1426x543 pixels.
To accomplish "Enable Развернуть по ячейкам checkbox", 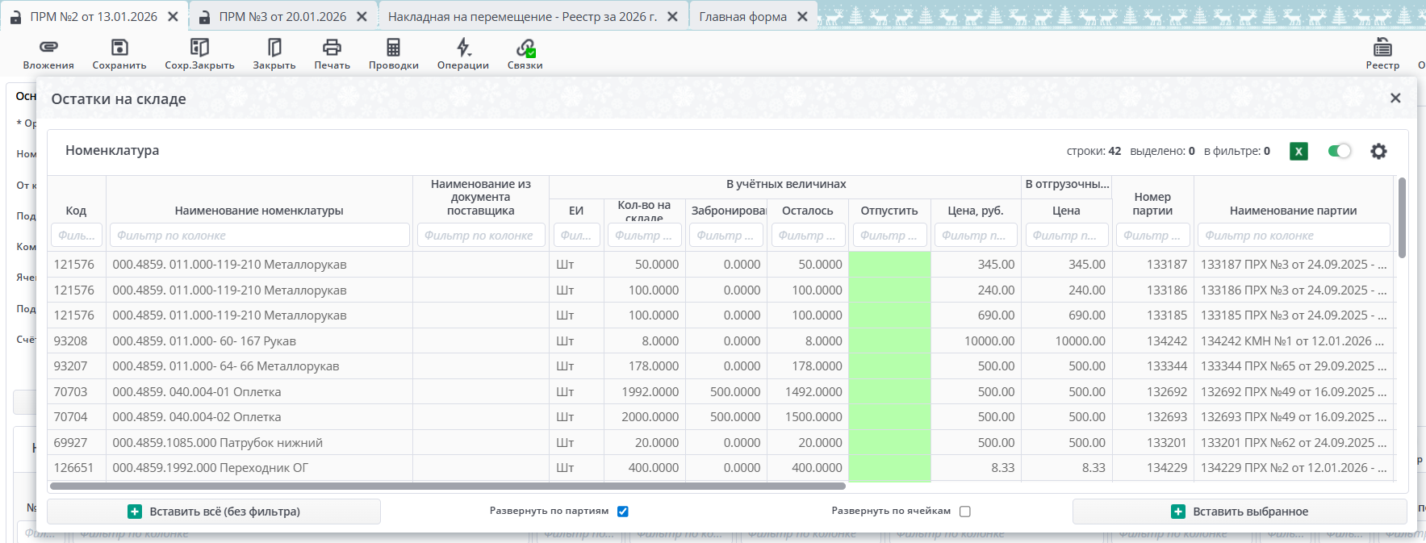I will coord(965,512).
